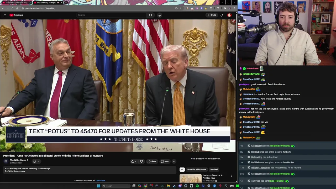The width and height of the screenshot is (336, 189).
Task: Click 'post4pox' username on 'good, reverse it'
Action: 245,85
